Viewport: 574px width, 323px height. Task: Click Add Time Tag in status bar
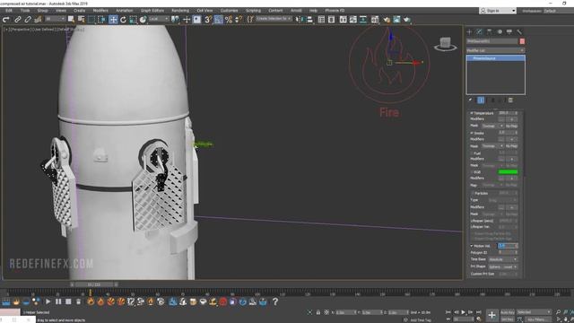click(421, 320)
